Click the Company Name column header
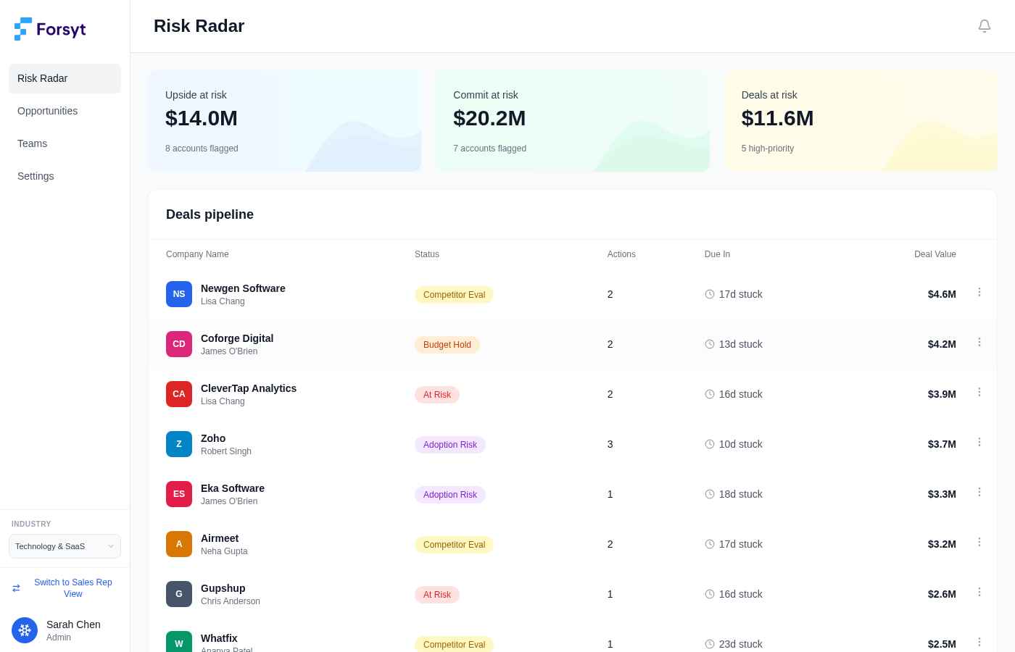Screen dimensions: 1015x652 click(x=197, y=254)
